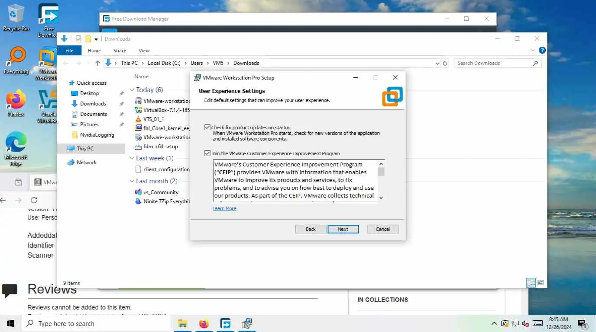The height and width of the screenshot is (332, 596).
Task: Open the Firefox desktop shortcut
Action: [x=16, y=103]
